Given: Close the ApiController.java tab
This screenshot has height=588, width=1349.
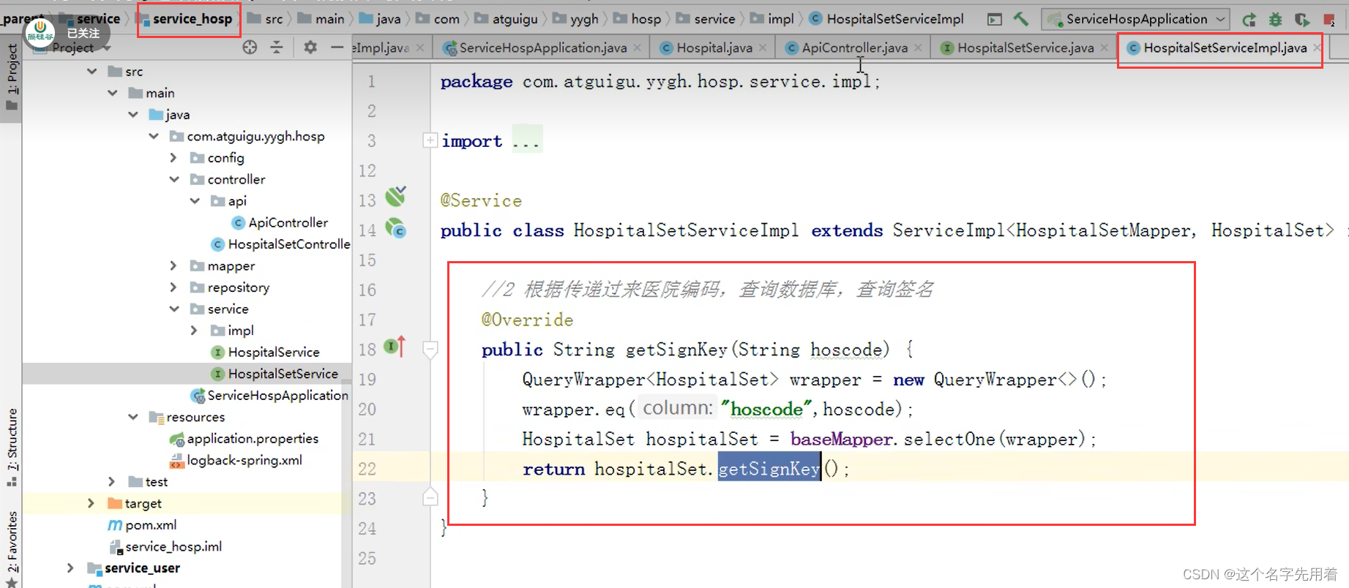Looking at the screenshot, I should point(919,48).
